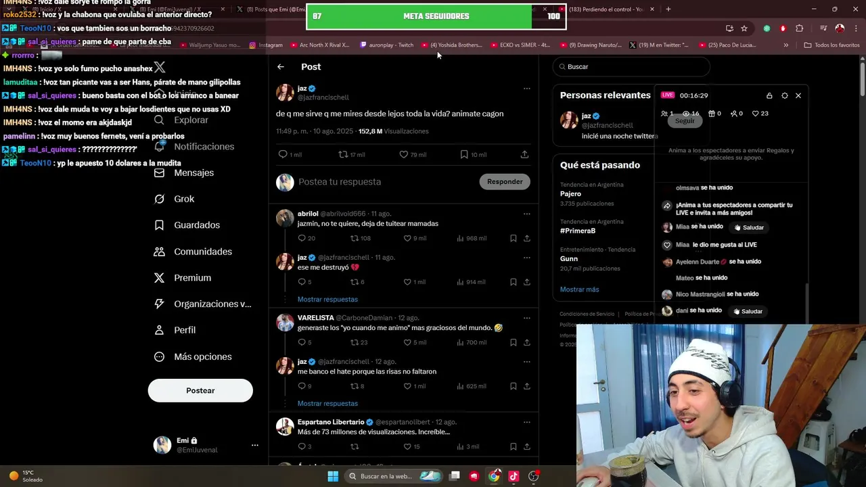Open more options on jaz's main post
This screenshot has width=866, height=487.
click(x=526, y=89)
